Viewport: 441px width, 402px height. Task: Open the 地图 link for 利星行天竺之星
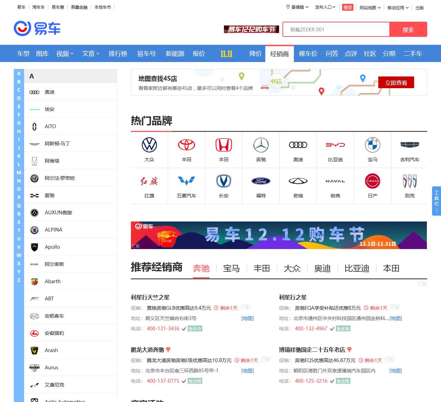247,318
